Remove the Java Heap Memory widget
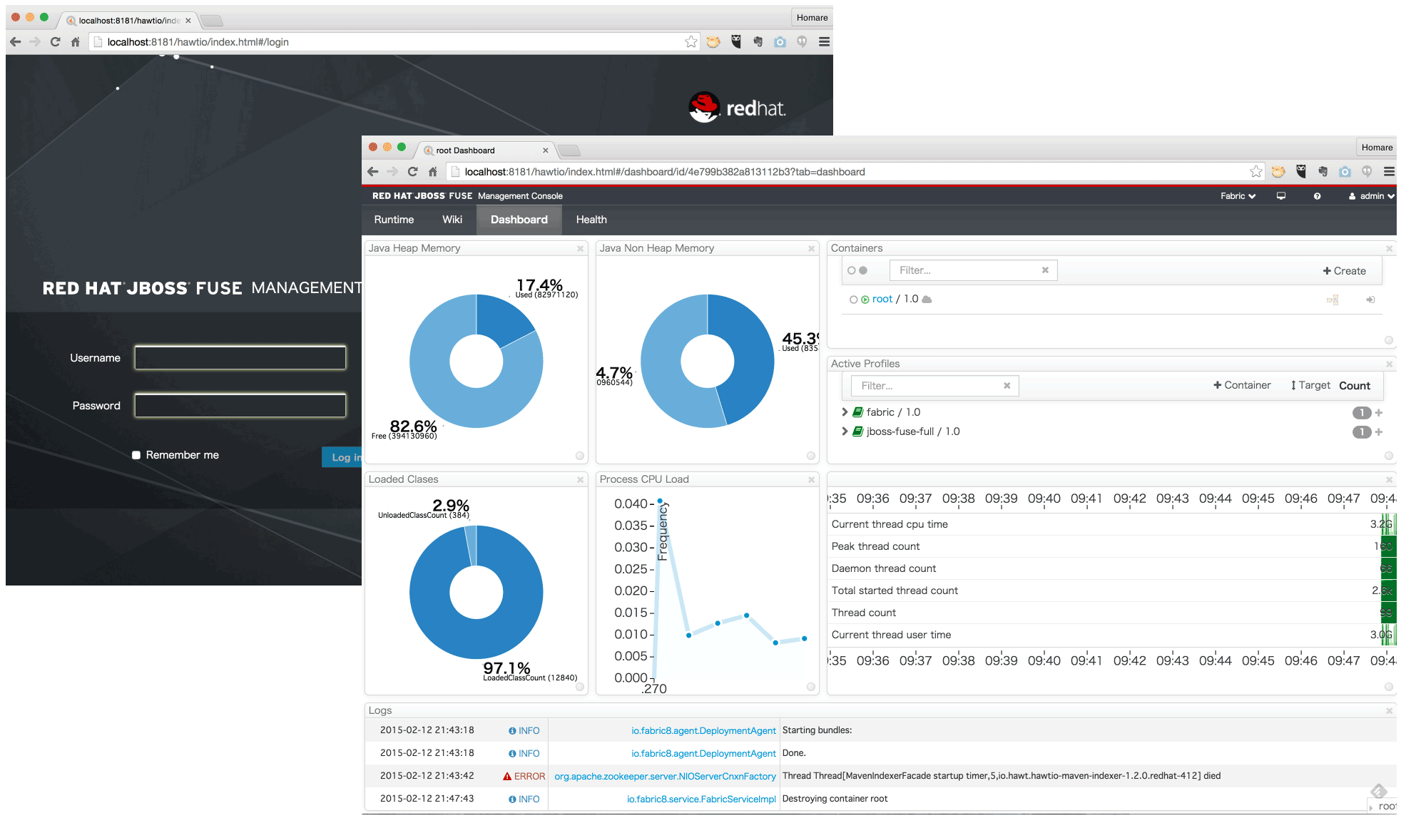The image size is (1401, 823). pyautogui.click(x=580, y=249)
